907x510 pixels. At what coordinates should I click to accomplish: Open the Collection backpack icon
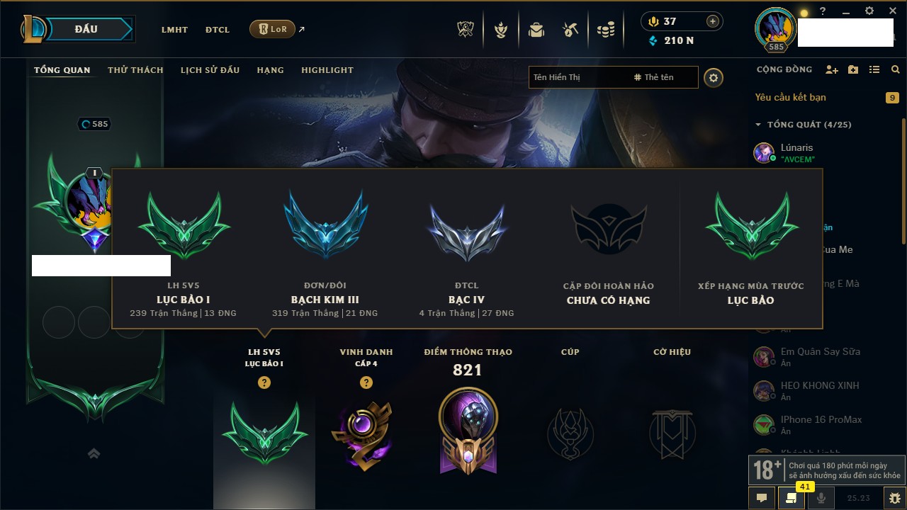point(536,30)
